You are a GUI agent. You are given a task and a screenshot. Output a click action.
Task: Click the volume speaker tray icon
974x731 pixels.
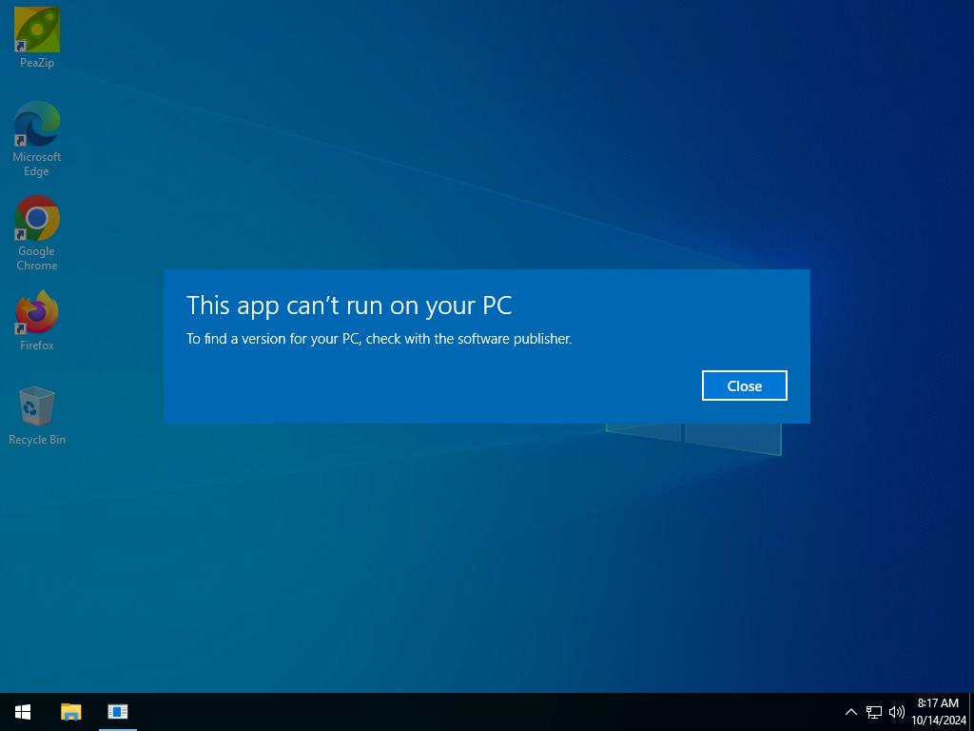click(x=896, y=712)
